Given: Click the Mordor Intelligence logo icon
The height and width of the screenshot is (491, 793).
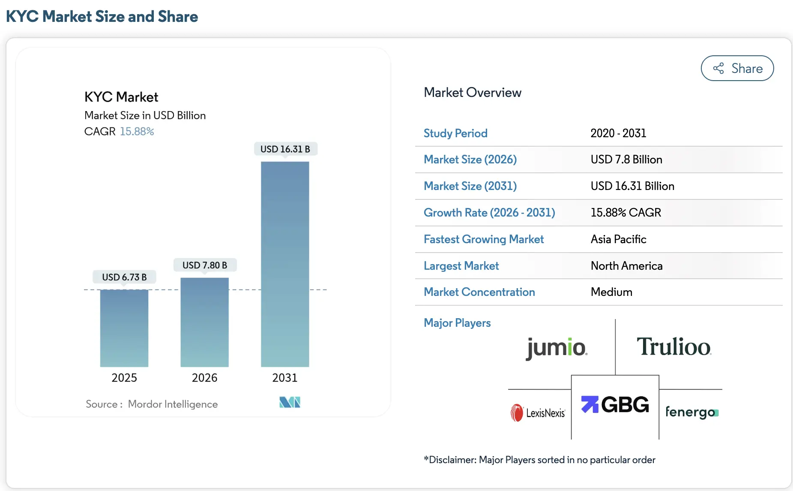Looking at the screenshot, I should tap(290, 402).
